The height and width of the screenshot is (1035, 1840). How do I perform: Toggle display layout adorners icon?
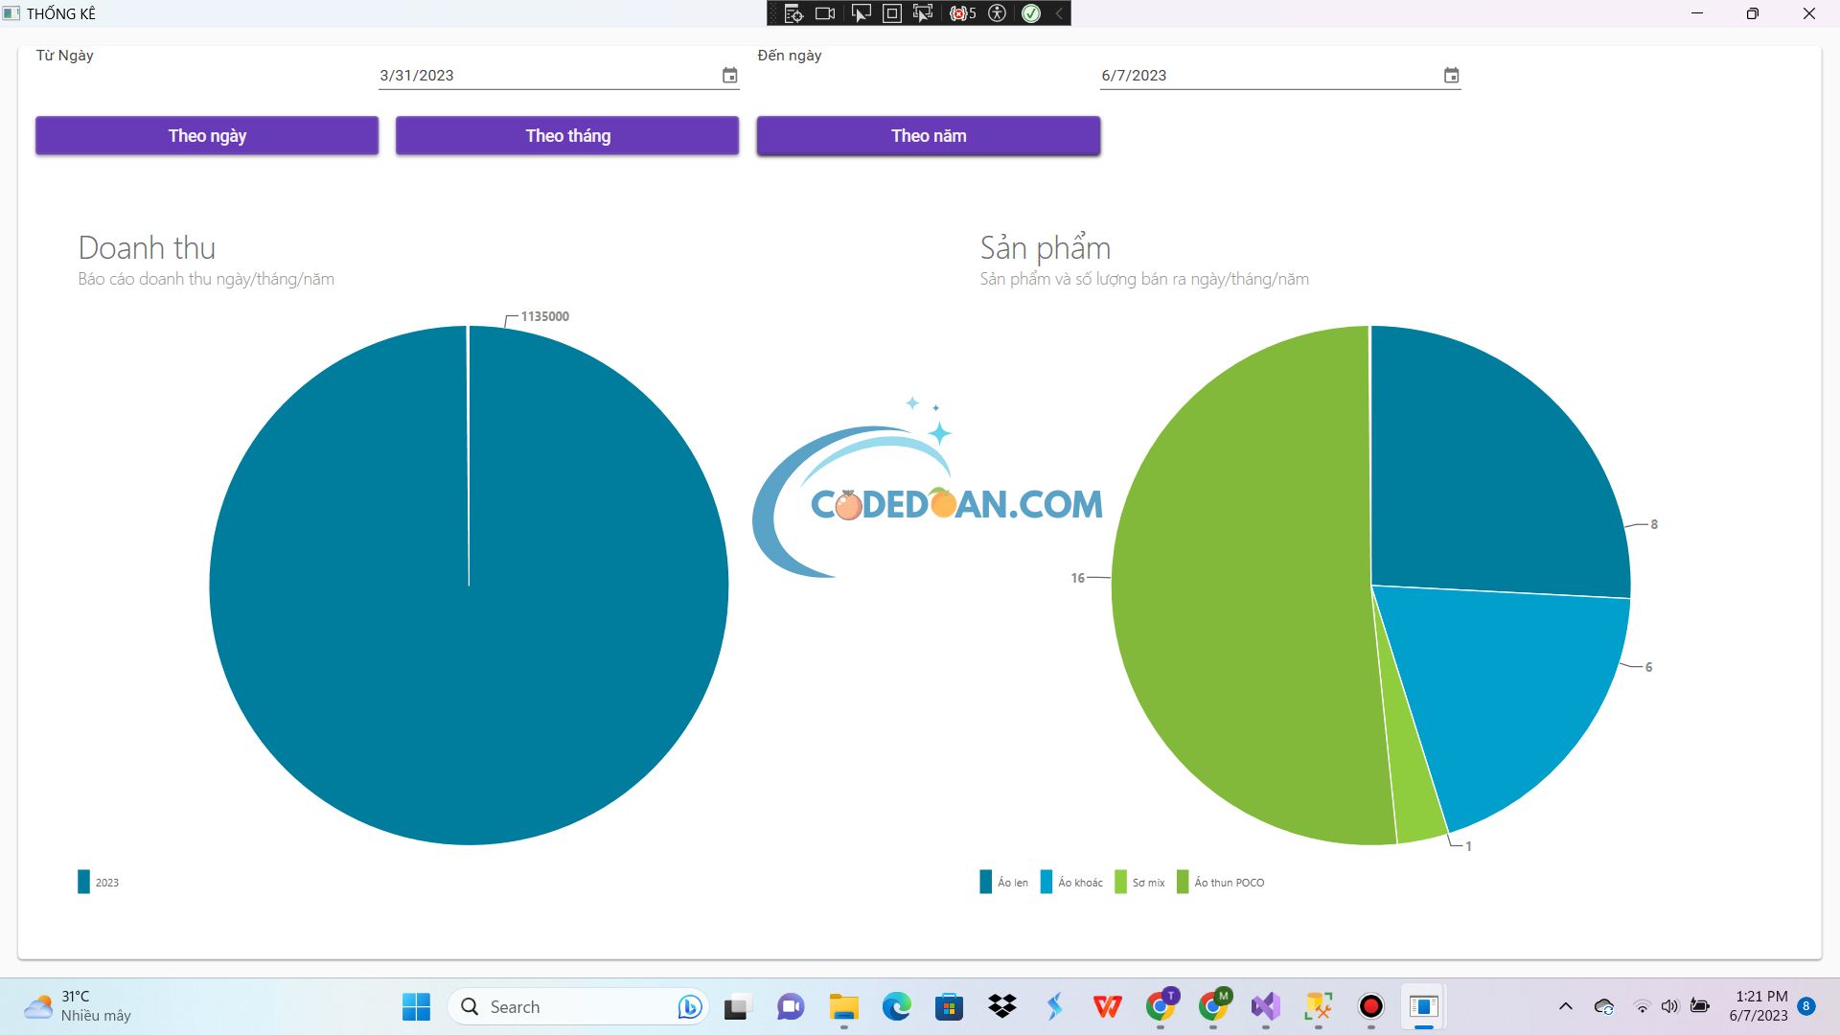click(x=891, y=13)
